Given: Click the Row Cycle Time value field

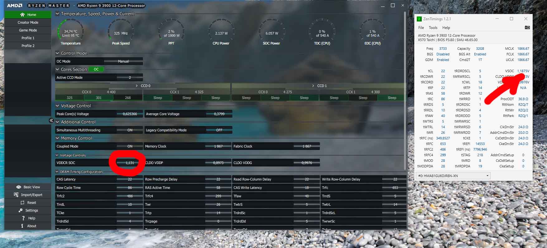Looking at the screenshot, I should (x=130, y=188).
